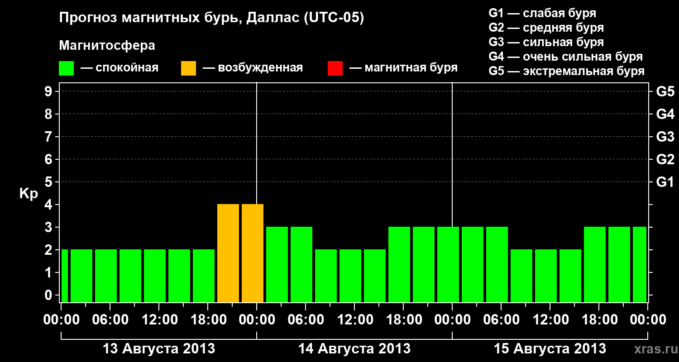Click the '00:00' label between 13 and 14 Августа

pos(257,320)
